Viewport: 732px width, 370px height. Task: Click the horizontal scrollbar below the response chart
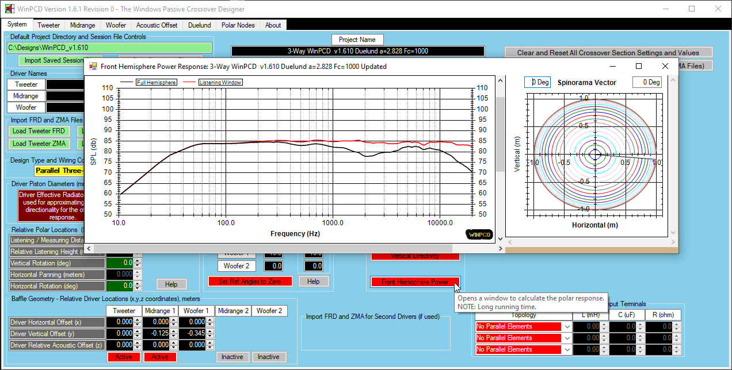point(293,249)
